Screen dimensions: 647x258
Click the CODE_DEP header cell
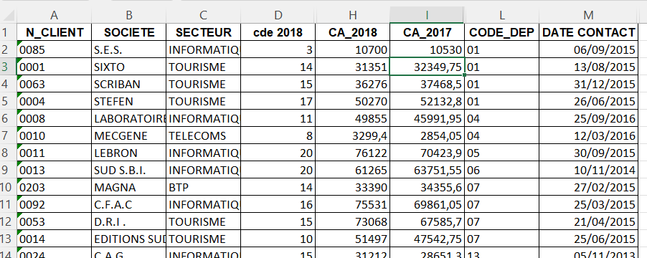tap(502, 32)
